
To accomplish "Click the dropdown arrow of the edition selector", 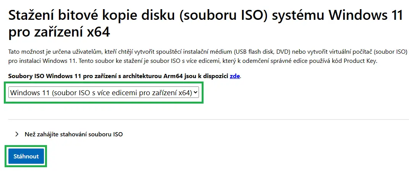I will pyautogui.click(x=196, y=93).
